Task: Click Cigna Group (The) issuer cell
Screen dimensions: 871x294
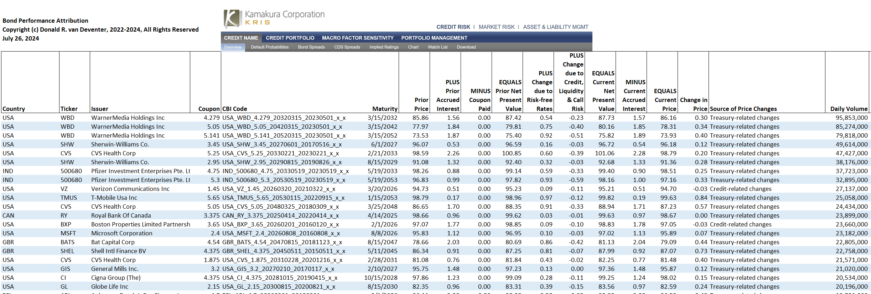Action: click(116, 278)
